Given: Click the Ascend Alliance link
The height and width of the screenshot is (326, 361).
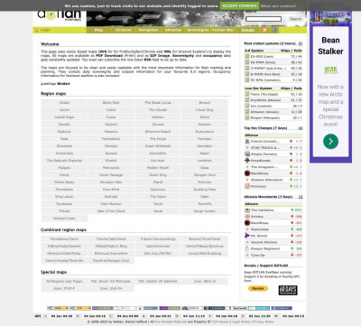Looking at the screenshot, I should (264, 242).
